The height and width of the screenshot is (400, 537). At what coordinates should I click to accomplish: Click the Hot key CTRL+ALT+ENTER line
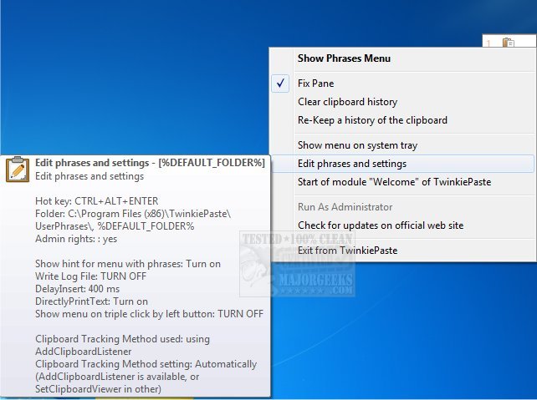pyautogui.click(x=97, y=201)
